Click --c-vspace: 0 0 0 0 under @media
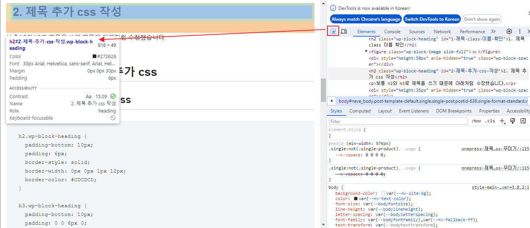Screen dimensions: 530x228 point(360,155)
